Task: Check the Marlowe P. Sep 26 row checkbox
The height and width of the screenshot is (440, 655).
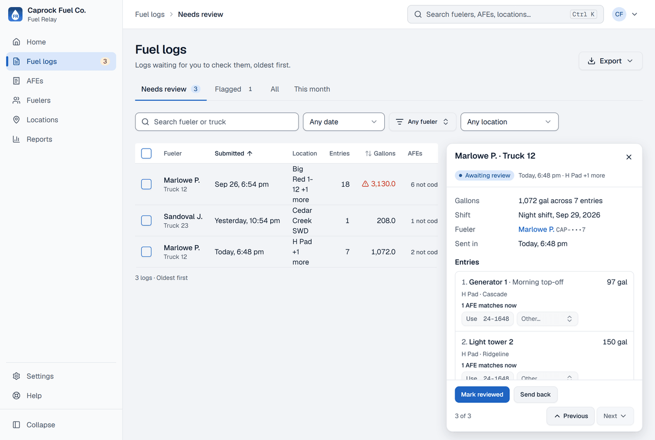Action: [x=146, y=185]
